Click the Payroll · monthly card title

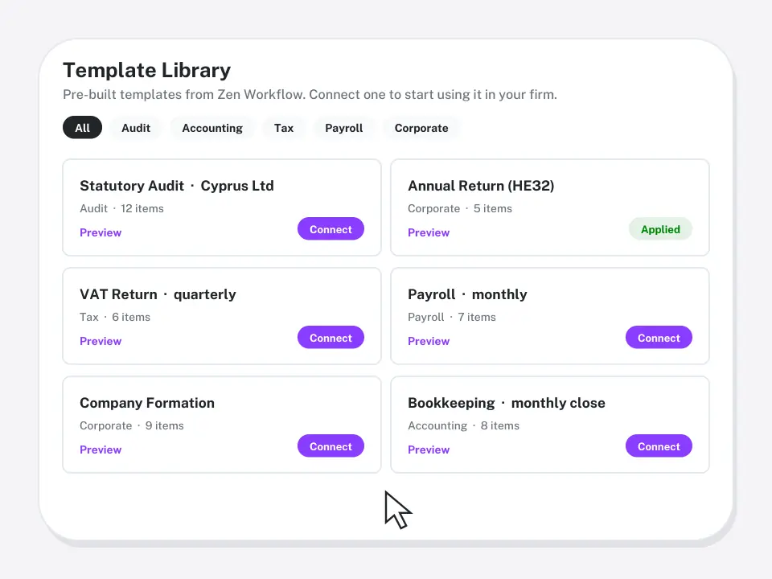467,294
